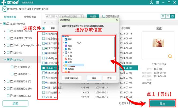
Task: Expand the 截图素材汇总 (50) node
Action: 5,89
